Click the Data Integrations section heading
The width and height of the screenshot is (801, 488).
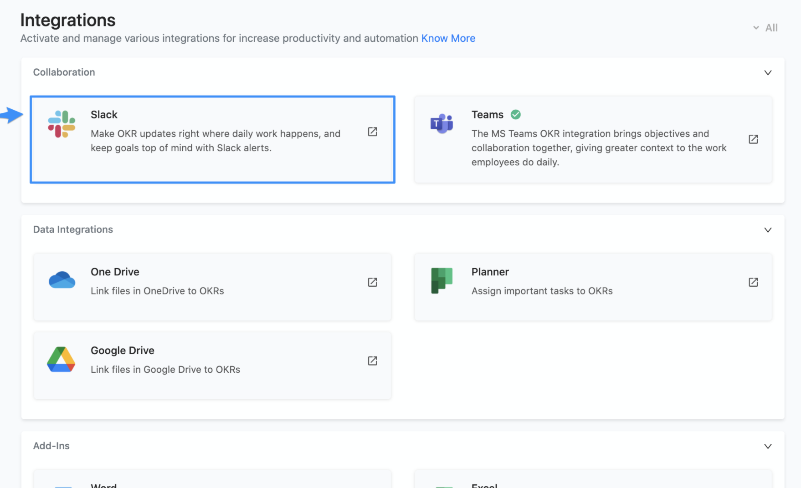73,229
